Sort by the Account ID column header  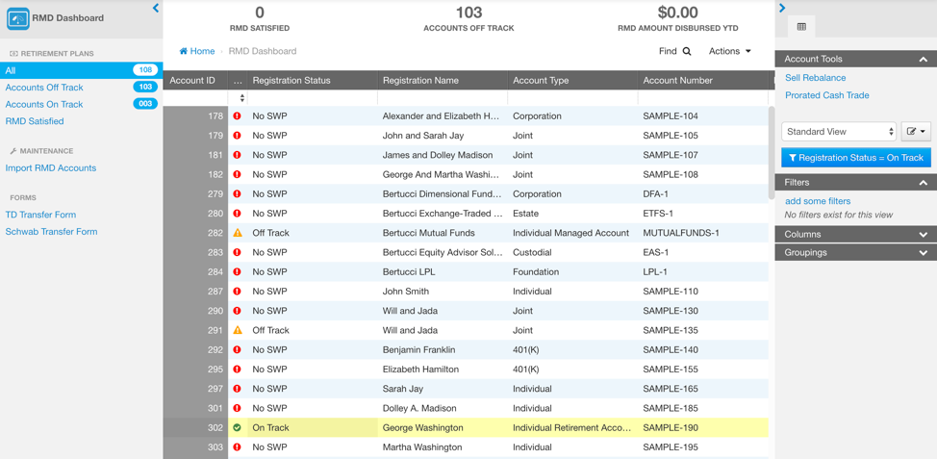tap(195, 80)
